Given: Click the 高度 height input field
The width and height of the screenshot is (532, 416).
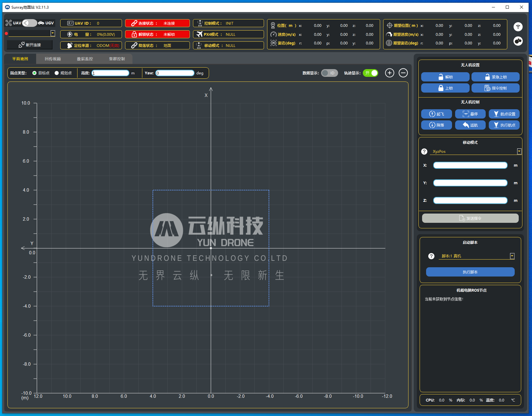Looking at the screenshot, I should click(x=110, y=73).
